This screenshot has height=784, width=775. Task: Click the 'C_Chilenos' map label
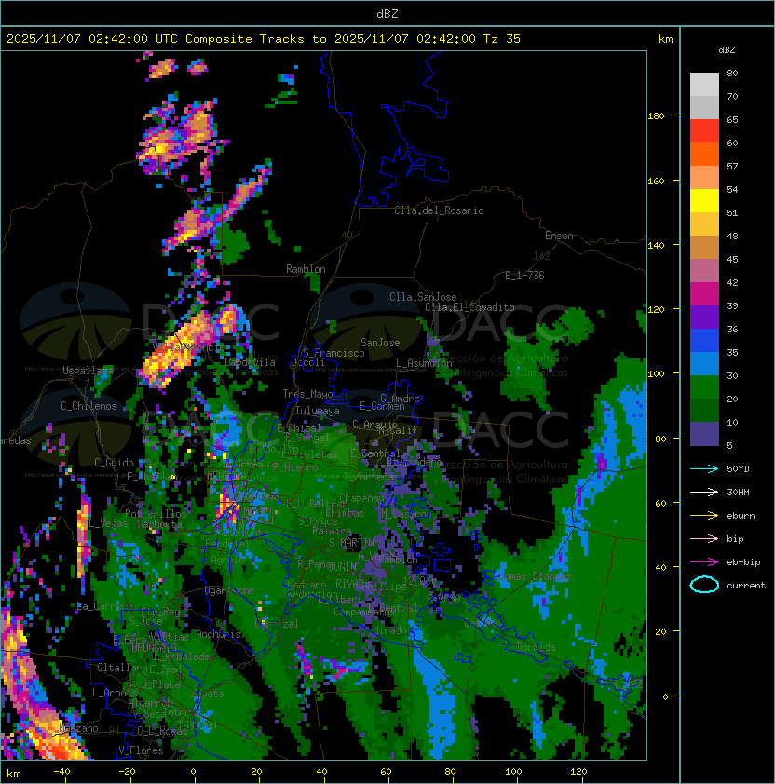88,406
